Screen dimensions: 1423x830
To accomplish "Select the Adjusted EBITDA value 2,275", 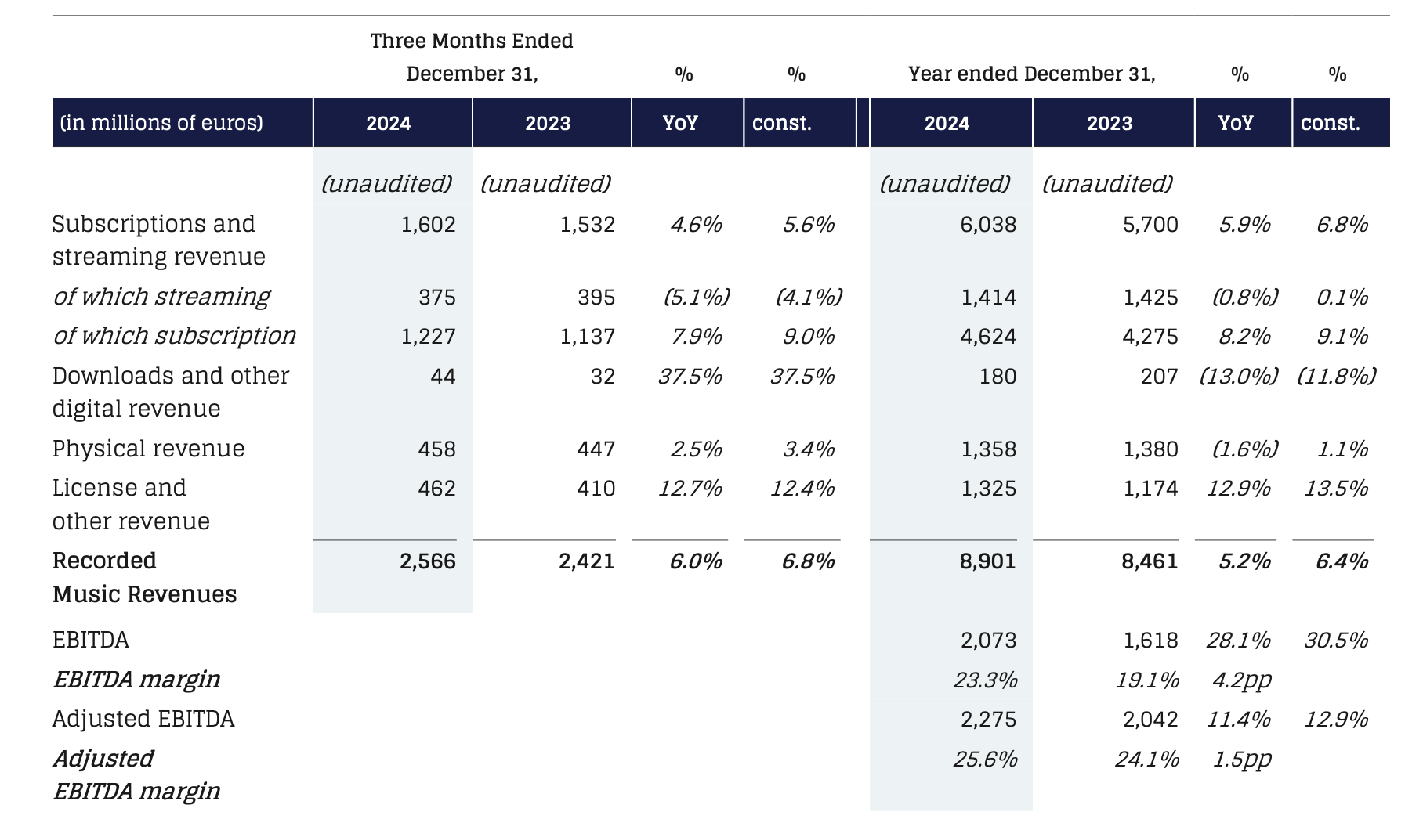I will pyautogui.click(x=988, y=720).
